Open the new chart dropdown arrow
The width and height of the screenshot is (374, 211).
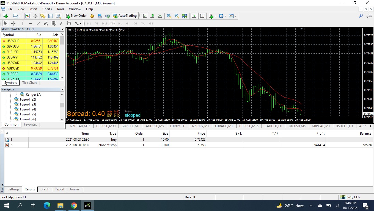(10, 16)
